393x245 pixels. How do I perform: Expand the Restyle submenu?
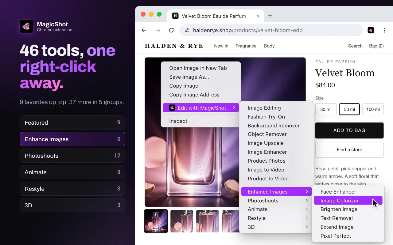pos(276,218)
